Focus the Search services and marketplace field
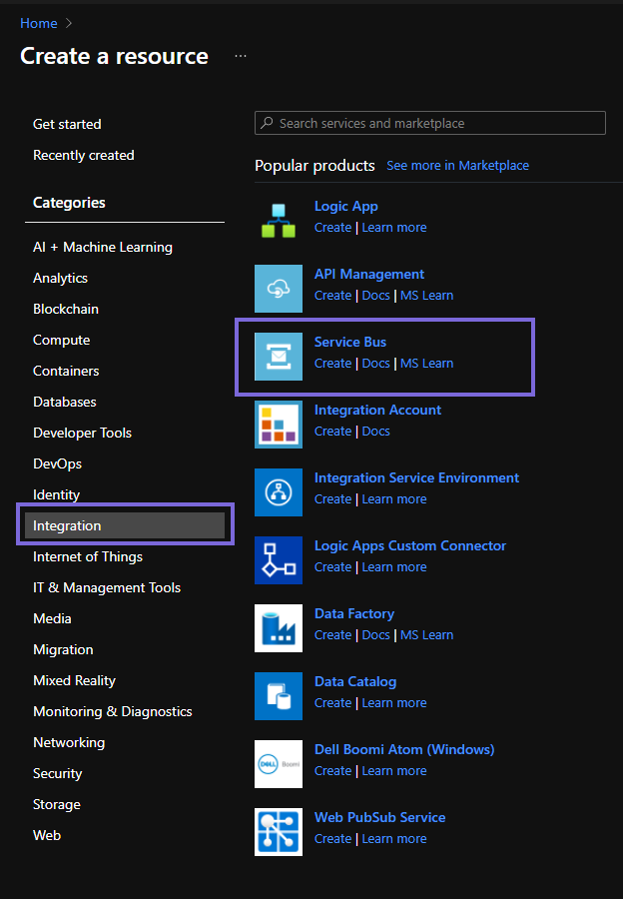623x899 pixels. 430,123
